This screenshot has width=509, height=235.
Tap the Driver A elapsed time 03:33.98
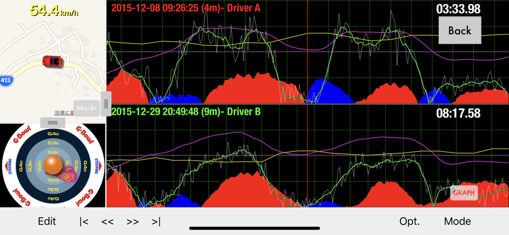click(458, 9)
